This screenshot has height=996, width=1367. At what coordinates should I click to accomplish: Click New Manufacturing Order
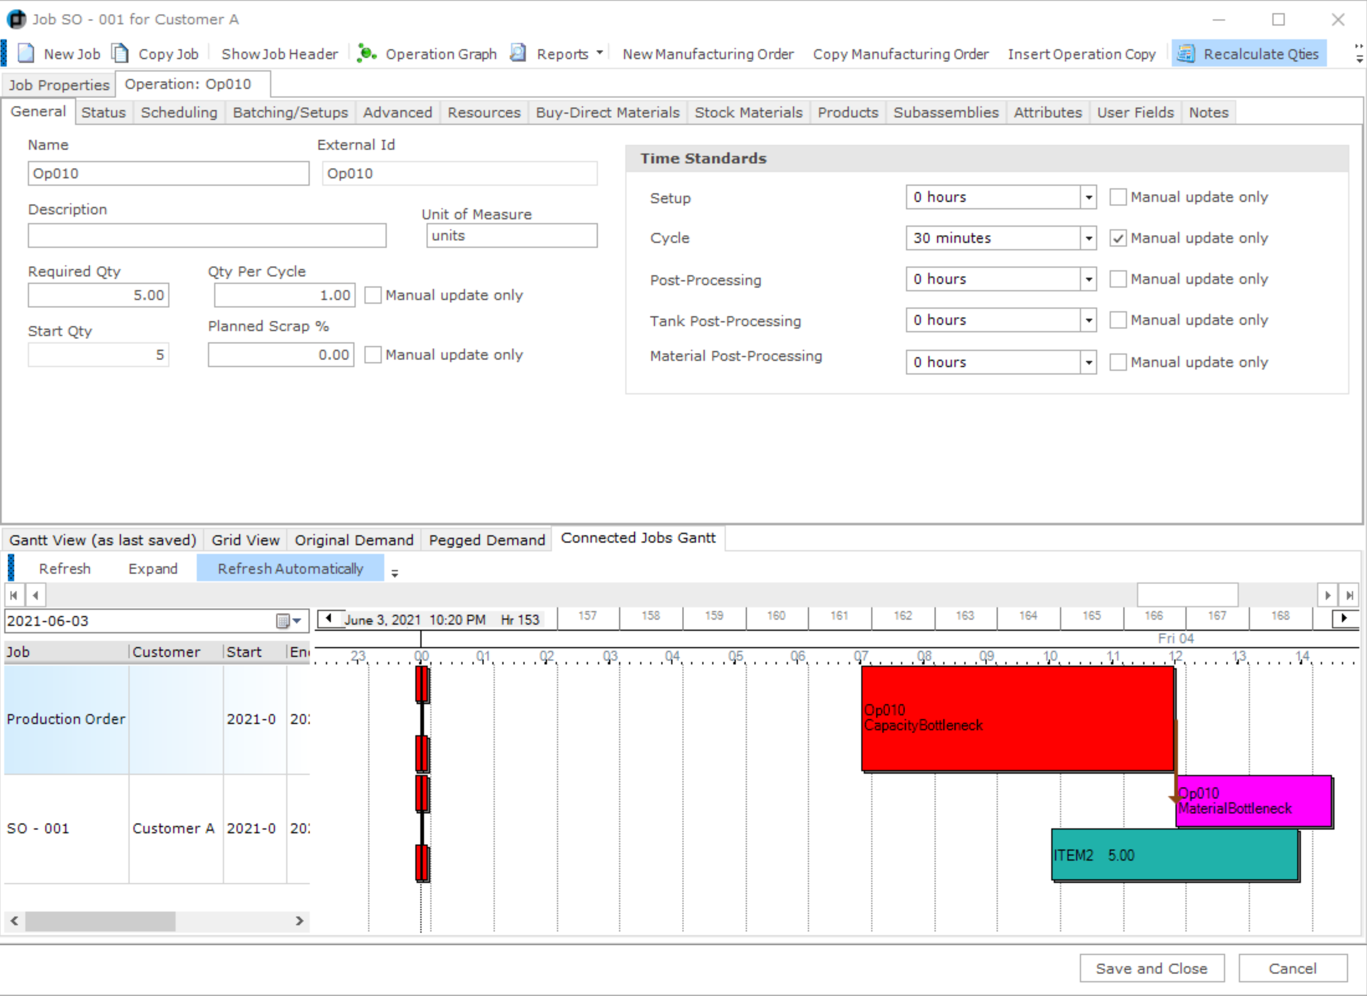pyautogui.click(x=708, y=54)
